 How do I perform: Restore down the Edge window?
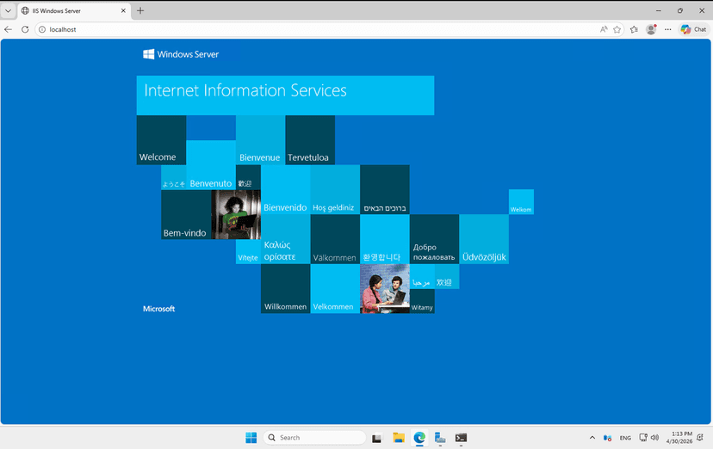point(680,10)
